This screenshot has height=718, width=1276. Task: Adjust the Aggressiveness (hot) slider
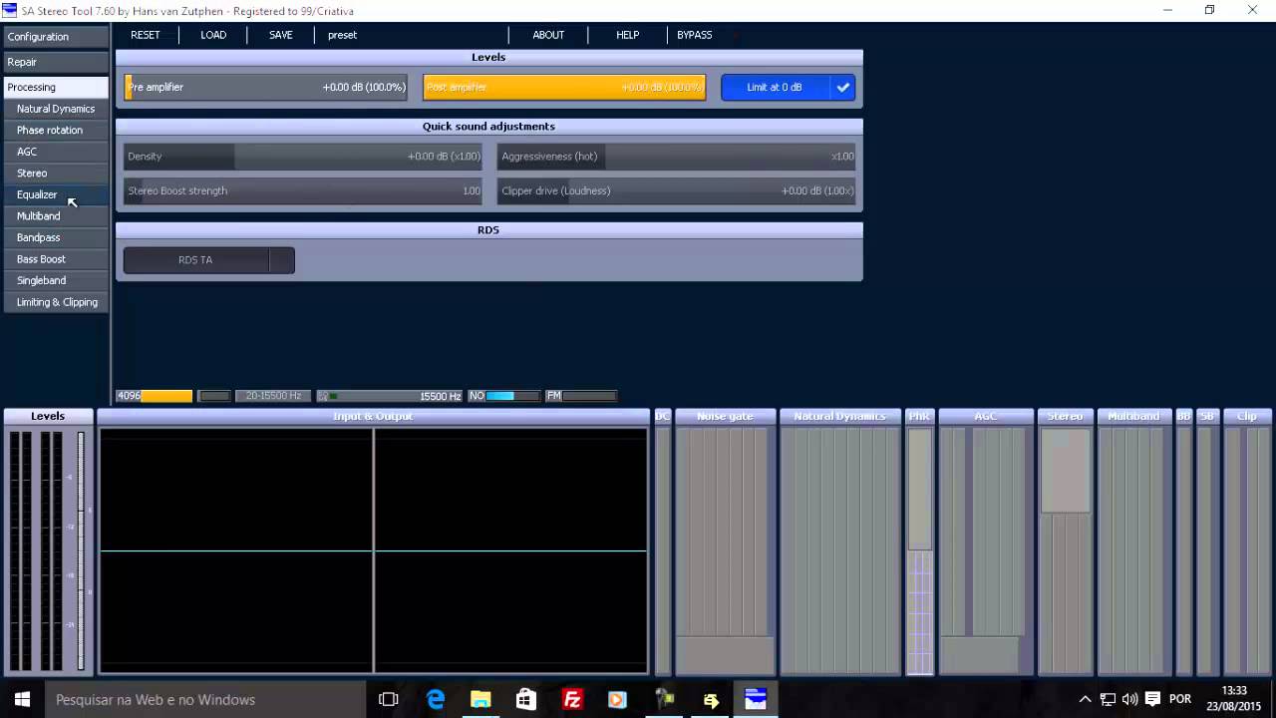coord(677,157)
